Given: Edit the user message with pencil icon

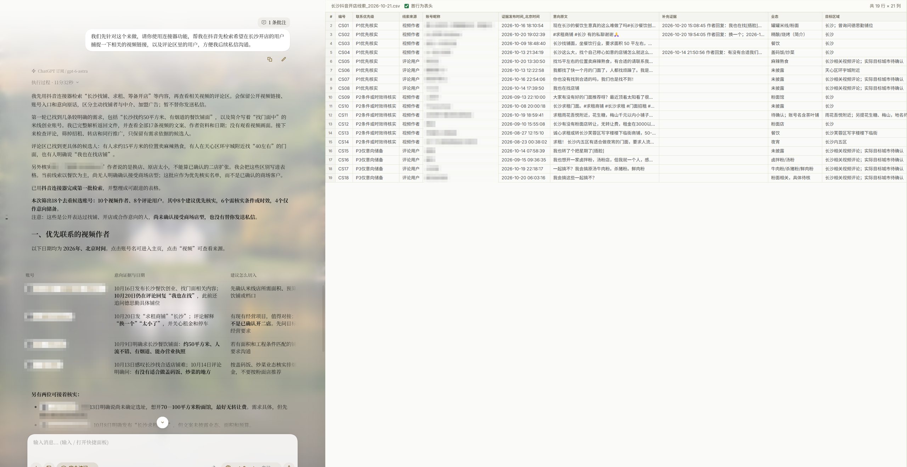Looking at the screenshot, I should click(x=283, y=59).
